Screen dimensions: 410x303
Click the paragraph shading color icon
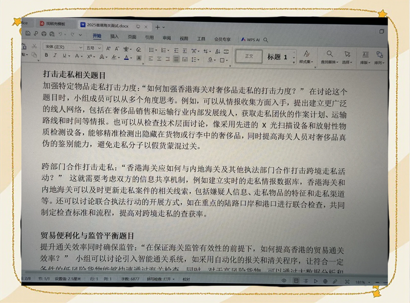click(210, 60)
